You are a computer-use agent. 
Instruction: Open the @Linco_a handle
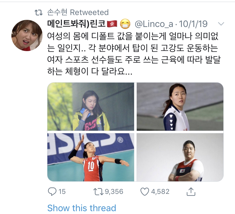coord(154,24)
